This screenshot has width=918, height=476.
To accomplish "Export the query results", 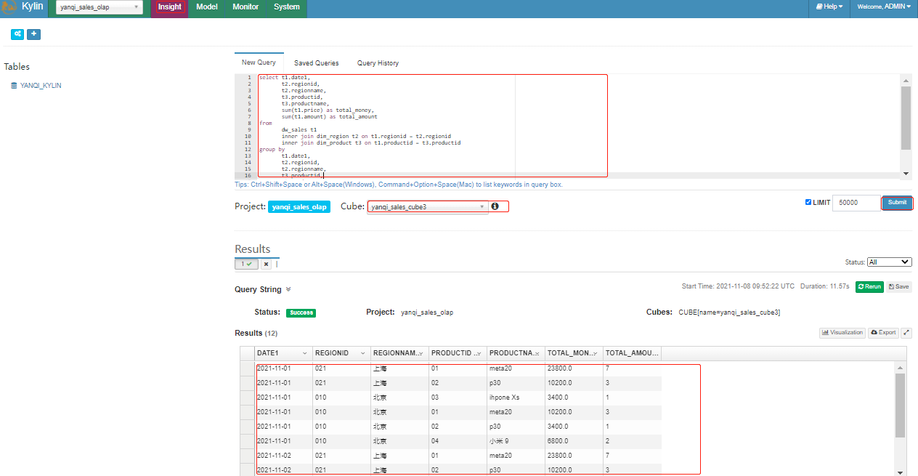I will [x=882, y=332].
